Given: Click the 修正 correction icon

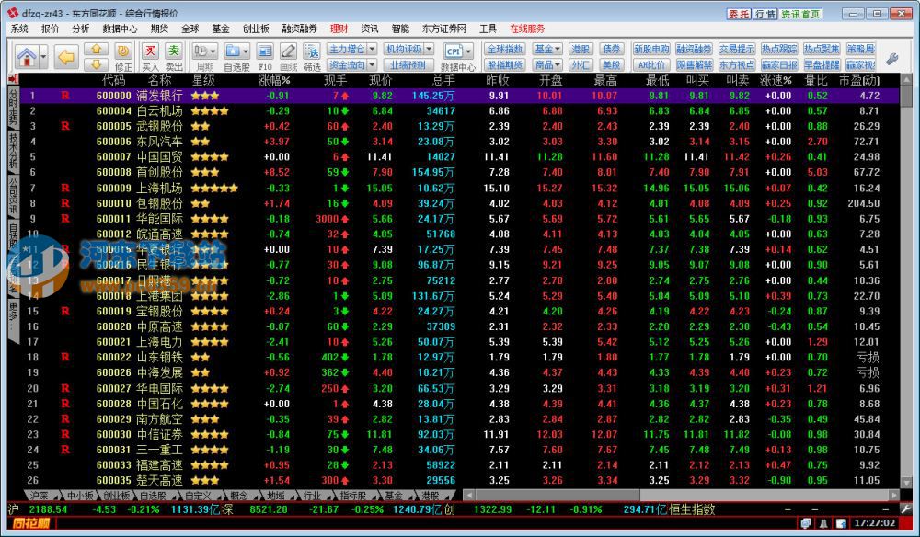Looking at the screenshot, I should (123, 51).
